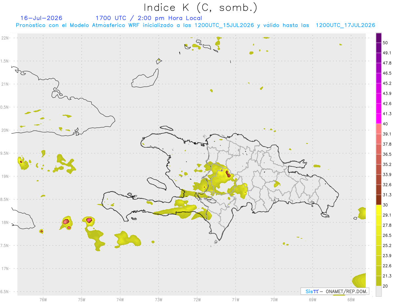
Task: Click the "69W" longitude label
Action: point(313,299)
